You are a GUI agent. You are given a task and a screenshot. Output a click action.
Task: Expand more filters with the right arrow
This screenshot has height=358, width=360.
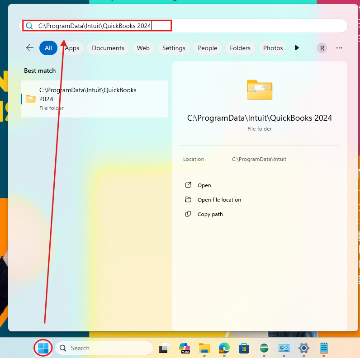(297, 48)
